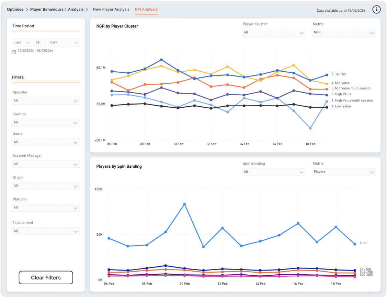The width and height of the screenshot is (387, 298).
Task: Open the Last period dropdown
Action: pyautogui.click(x=22, y=42)
